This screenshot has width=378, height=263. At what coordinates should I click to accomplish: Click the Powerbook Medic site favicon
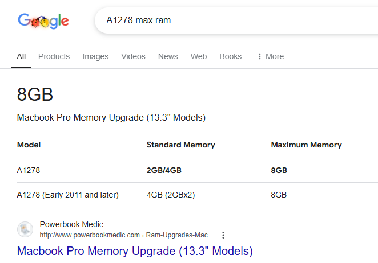click(25, 229)
